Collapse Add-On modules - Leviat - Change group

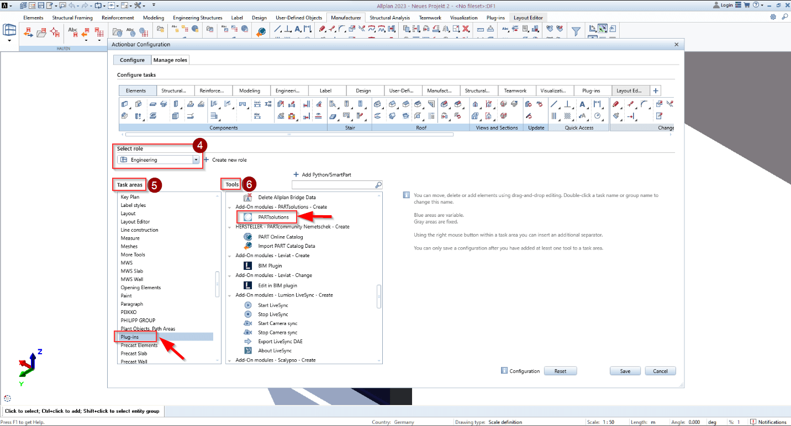[230, 275]
